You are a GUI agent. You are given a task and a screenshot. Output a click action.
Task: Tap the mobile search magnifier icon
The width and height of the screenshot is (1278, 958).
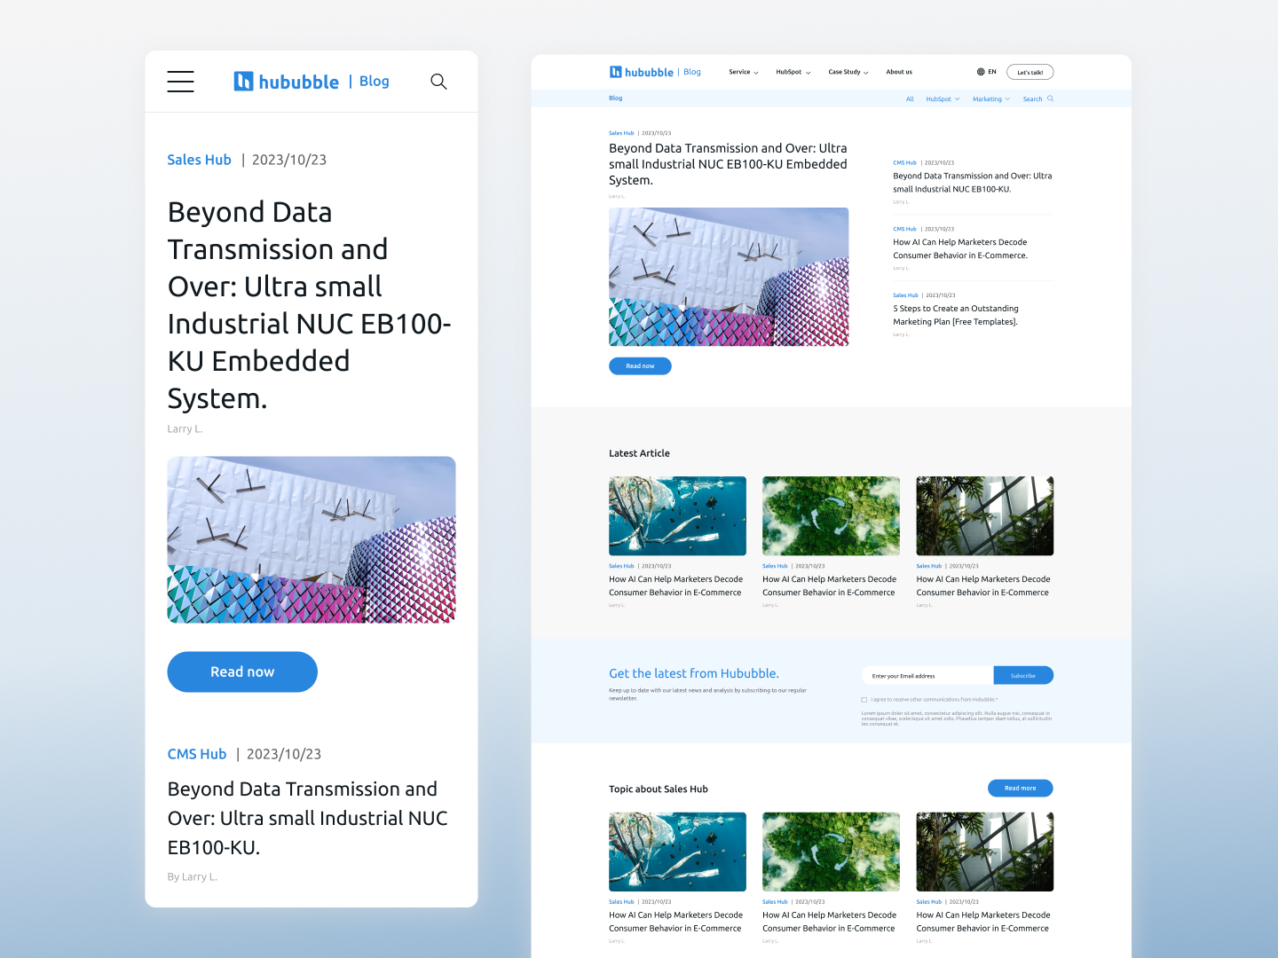(x=438, y=82)
